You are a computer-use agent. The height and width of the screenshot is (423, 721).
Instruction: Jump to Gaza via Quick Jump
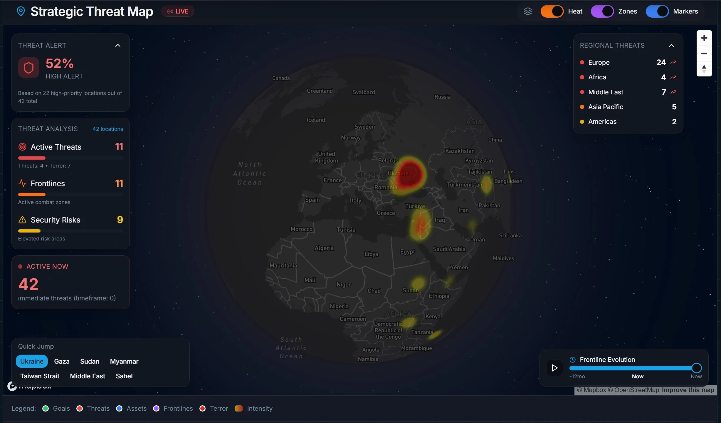[62, 361]
